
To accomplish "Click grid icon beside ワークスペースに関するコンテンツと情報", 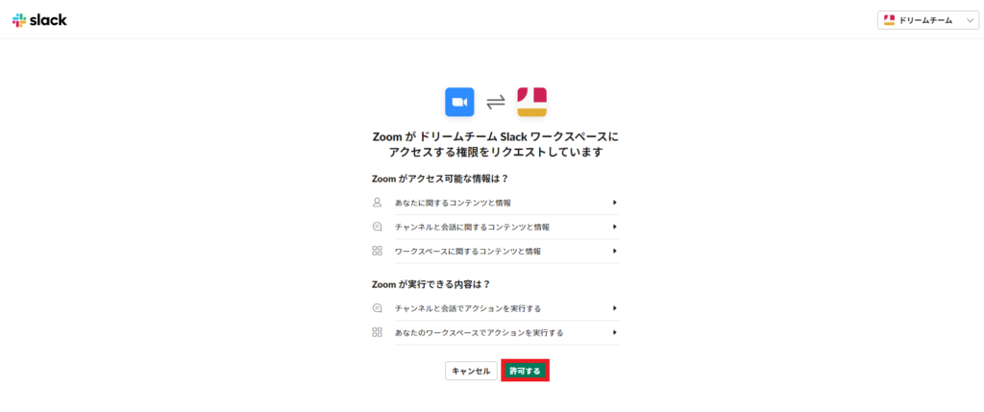I will coord(377,251).
